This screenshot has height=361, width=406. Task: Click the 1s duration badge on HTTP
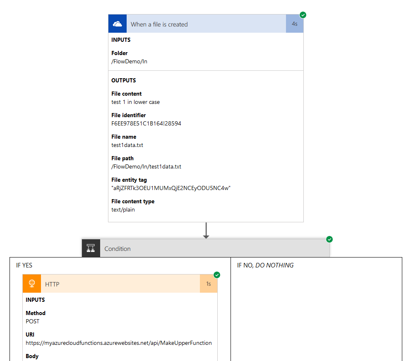click(209, 284)
